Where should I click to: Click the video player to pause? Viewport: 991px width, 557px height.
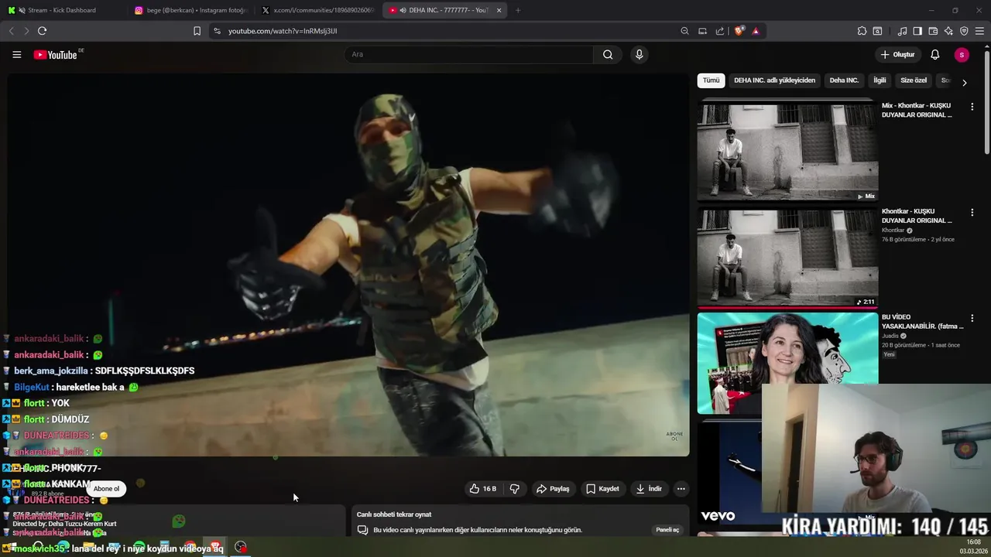pyautogui.click(x=348, y=265)
